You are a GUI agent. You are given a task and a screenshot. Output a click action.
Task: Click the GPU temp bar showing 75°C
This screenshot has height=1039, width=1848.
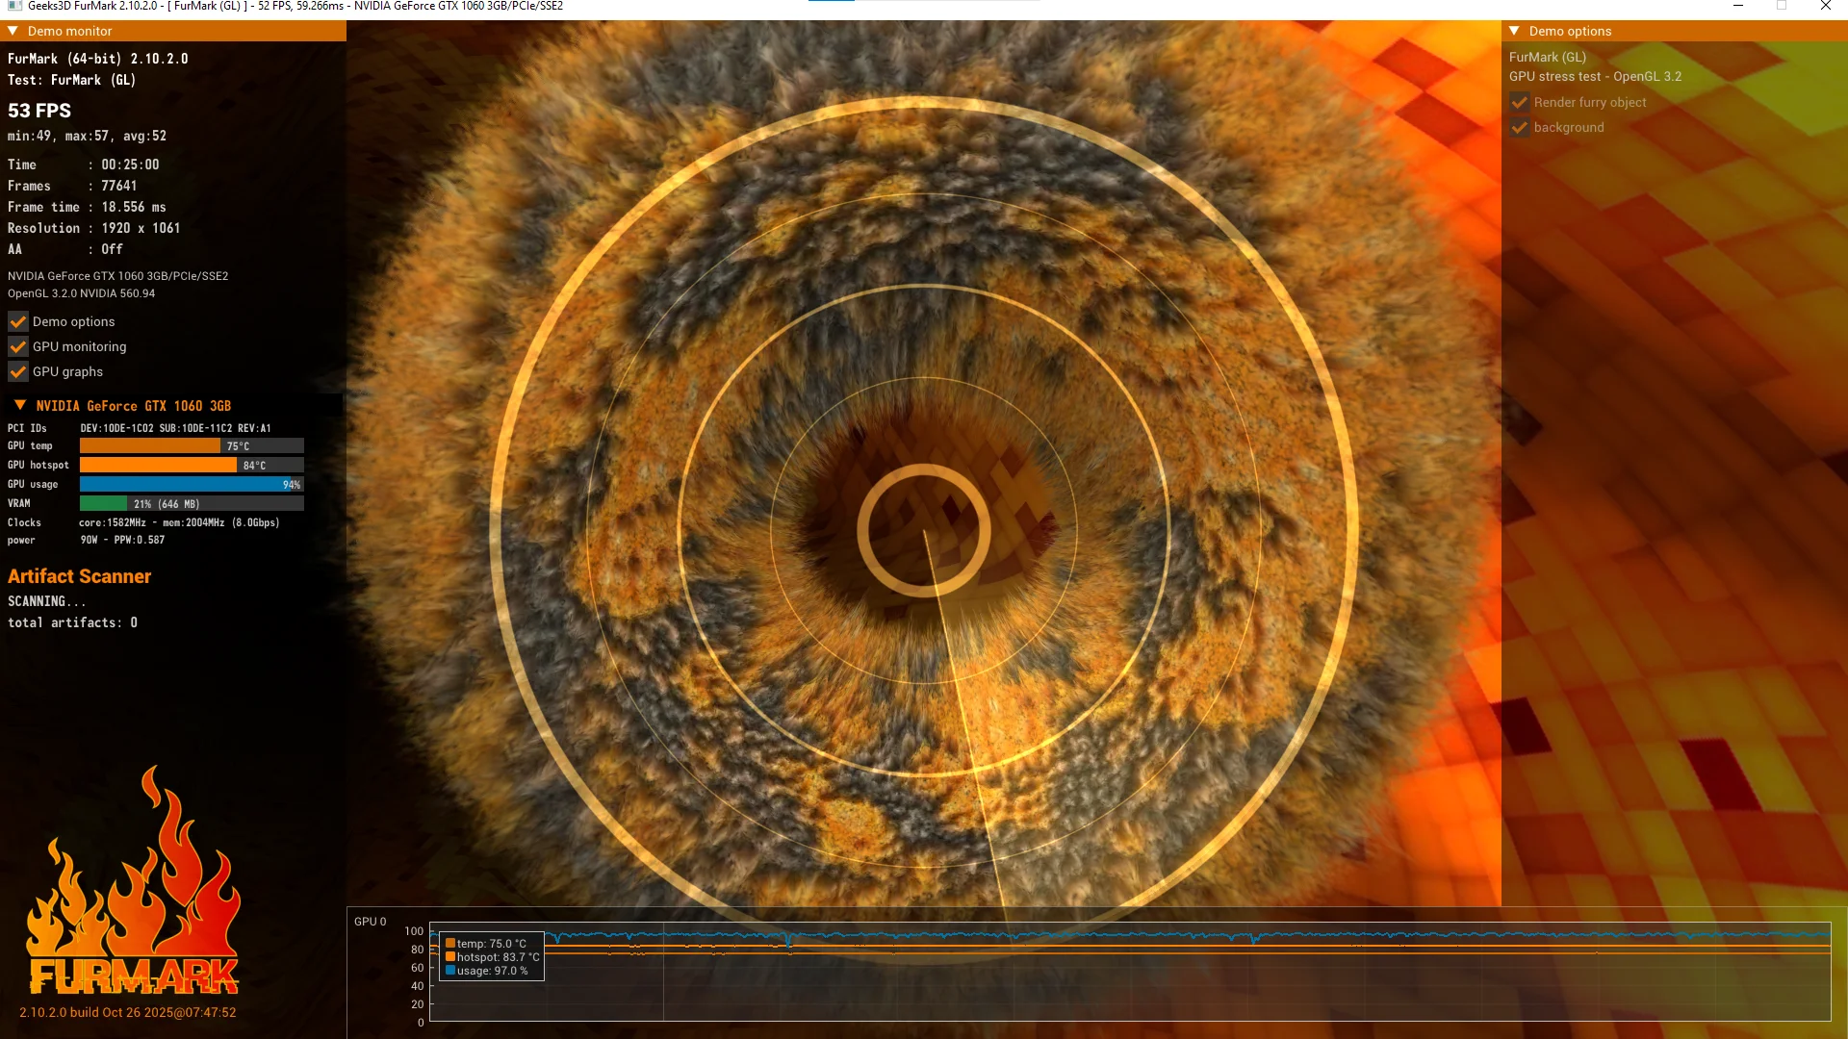click(x=192, y=445)
